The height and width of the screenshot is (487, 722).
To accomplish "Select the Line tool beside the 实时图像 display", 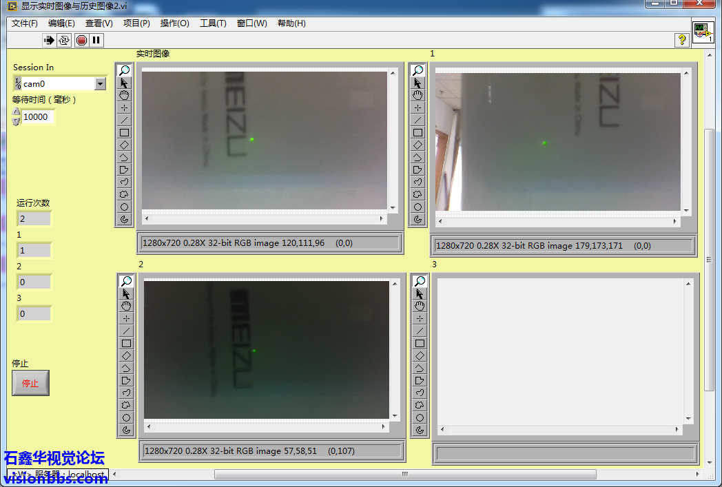I will pyautogui.click(x=124, y=120).
